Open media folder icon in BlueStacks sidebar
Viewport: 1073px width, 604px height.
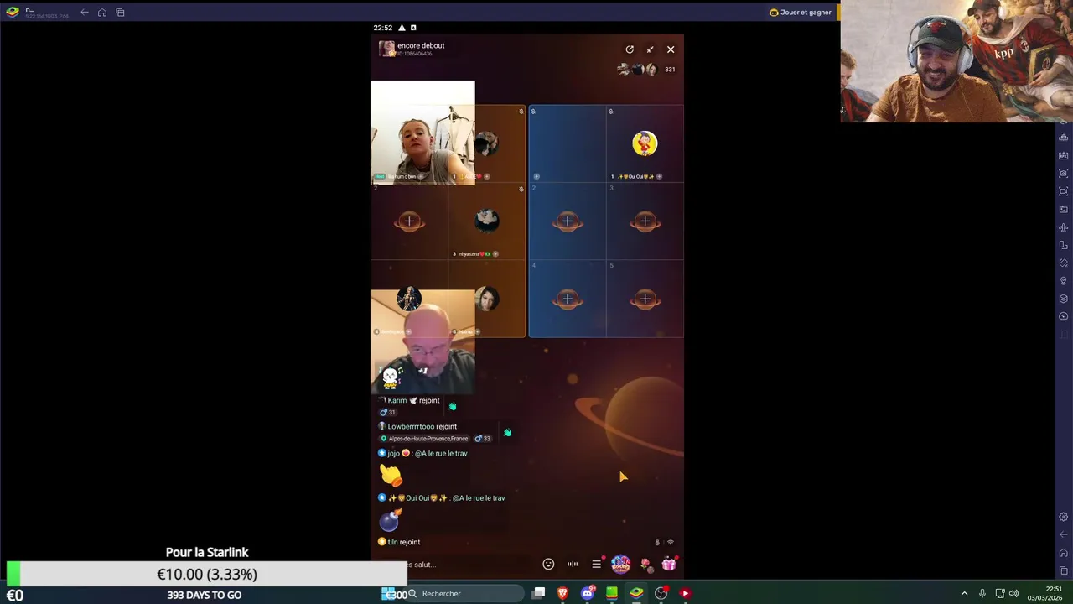coord(1064,209)
